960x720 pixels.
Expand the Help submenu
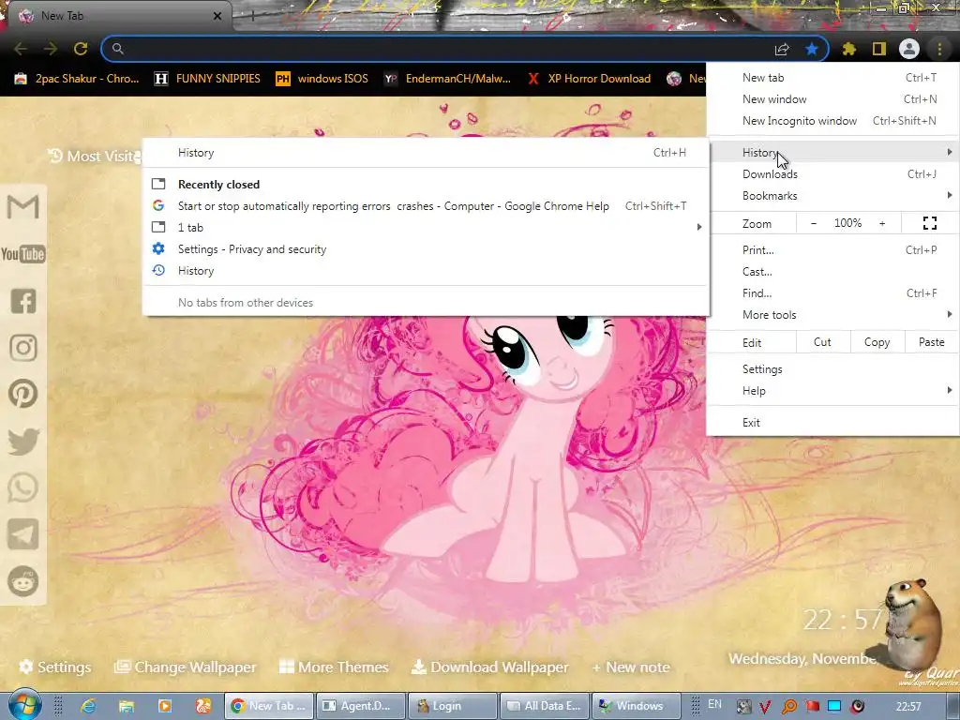pyautogui.click(x=832, y=391)
